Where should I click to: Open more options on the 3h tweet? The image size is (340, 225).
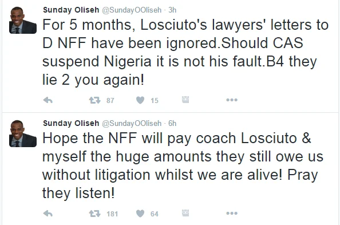(x=232, y=100)
